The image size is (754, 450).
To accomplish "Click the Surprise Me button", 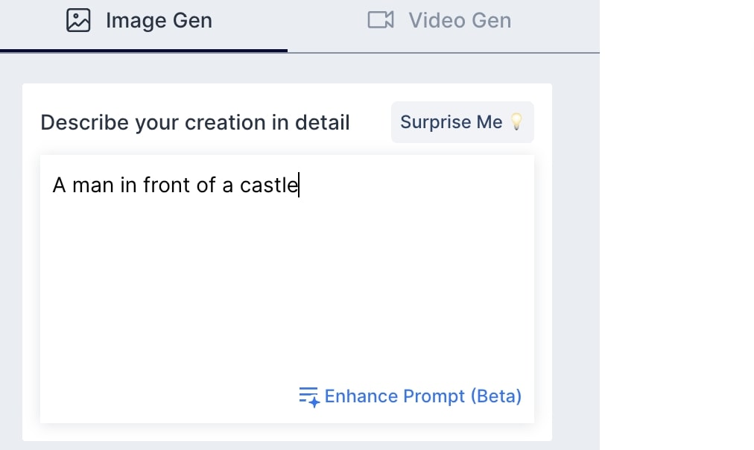I will 462,121.
